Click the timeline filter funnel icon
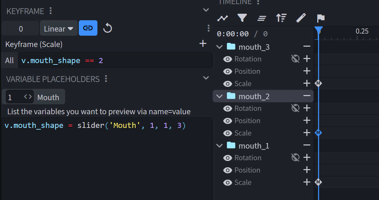Image resolution: width=379 pixels, height=200 pixels. [242, 18]
